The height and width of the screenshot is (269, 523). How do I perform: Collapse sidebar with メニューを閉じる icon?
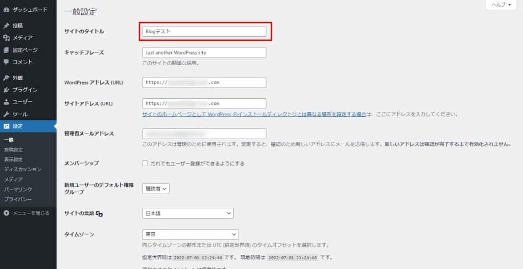pyautogui.click(x=6, y=213)
